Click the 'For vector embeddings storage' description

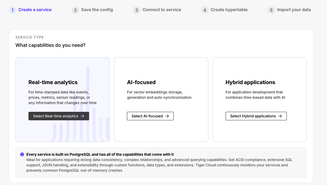click(x=159, y=95)
